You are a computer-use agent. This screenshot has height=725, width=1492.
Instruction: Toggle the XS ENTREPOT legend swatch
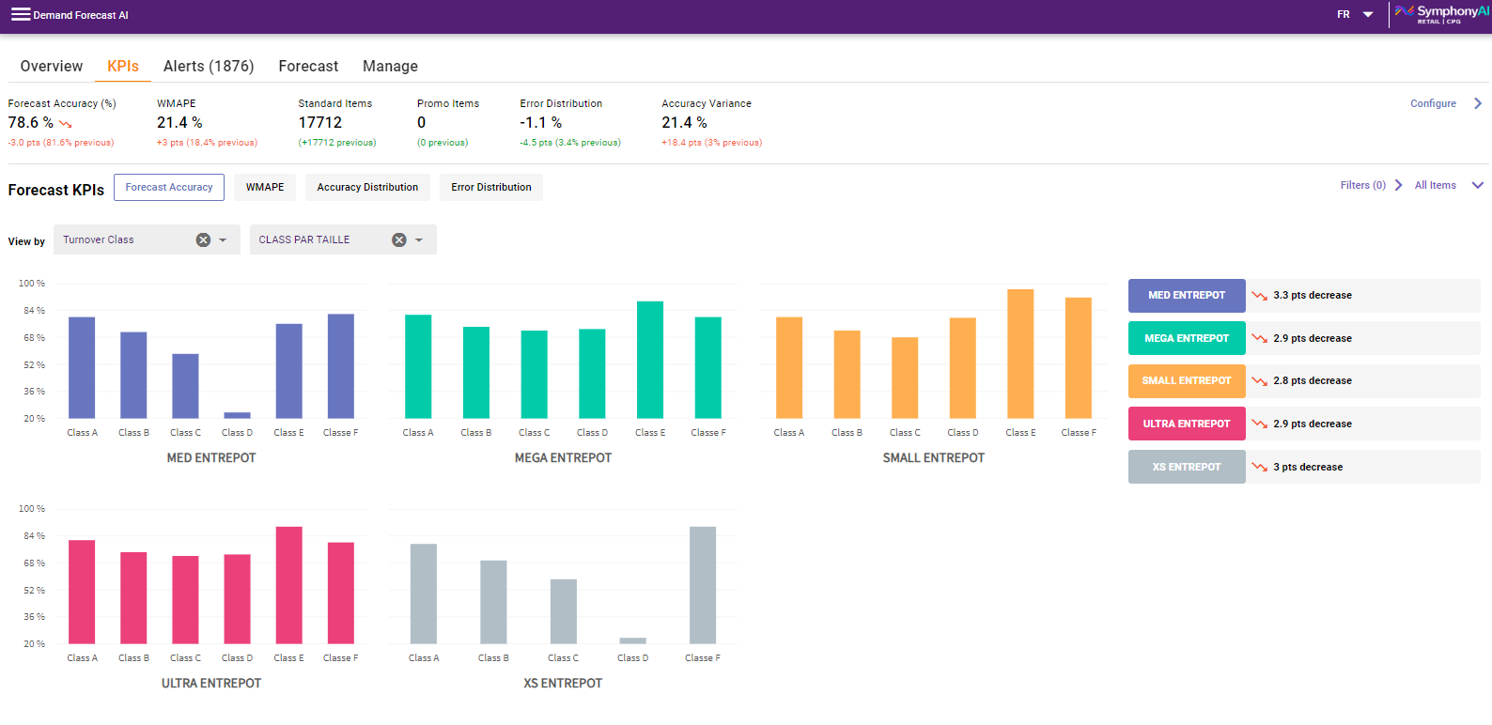(x=1187, y=467)
